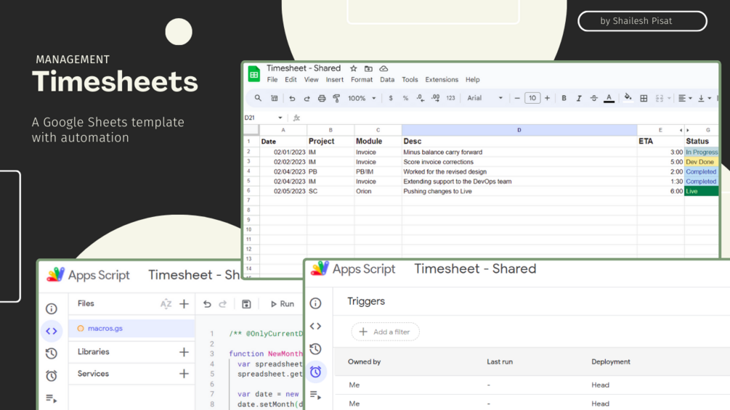Screen dimensions: 730x410
Task: Click the print icon in Sheets
Action: pos(322,98)
